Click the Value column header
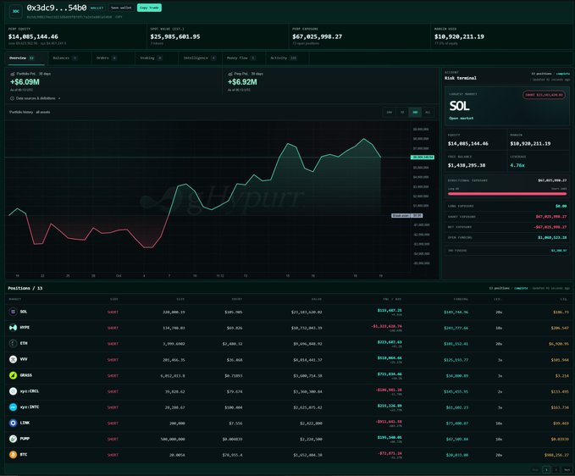The image size is (575, 476). pos(317,299)
